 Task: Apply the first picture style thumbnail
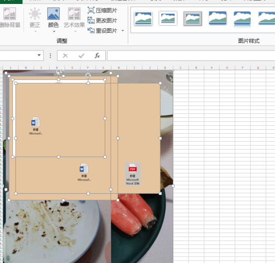143,18
